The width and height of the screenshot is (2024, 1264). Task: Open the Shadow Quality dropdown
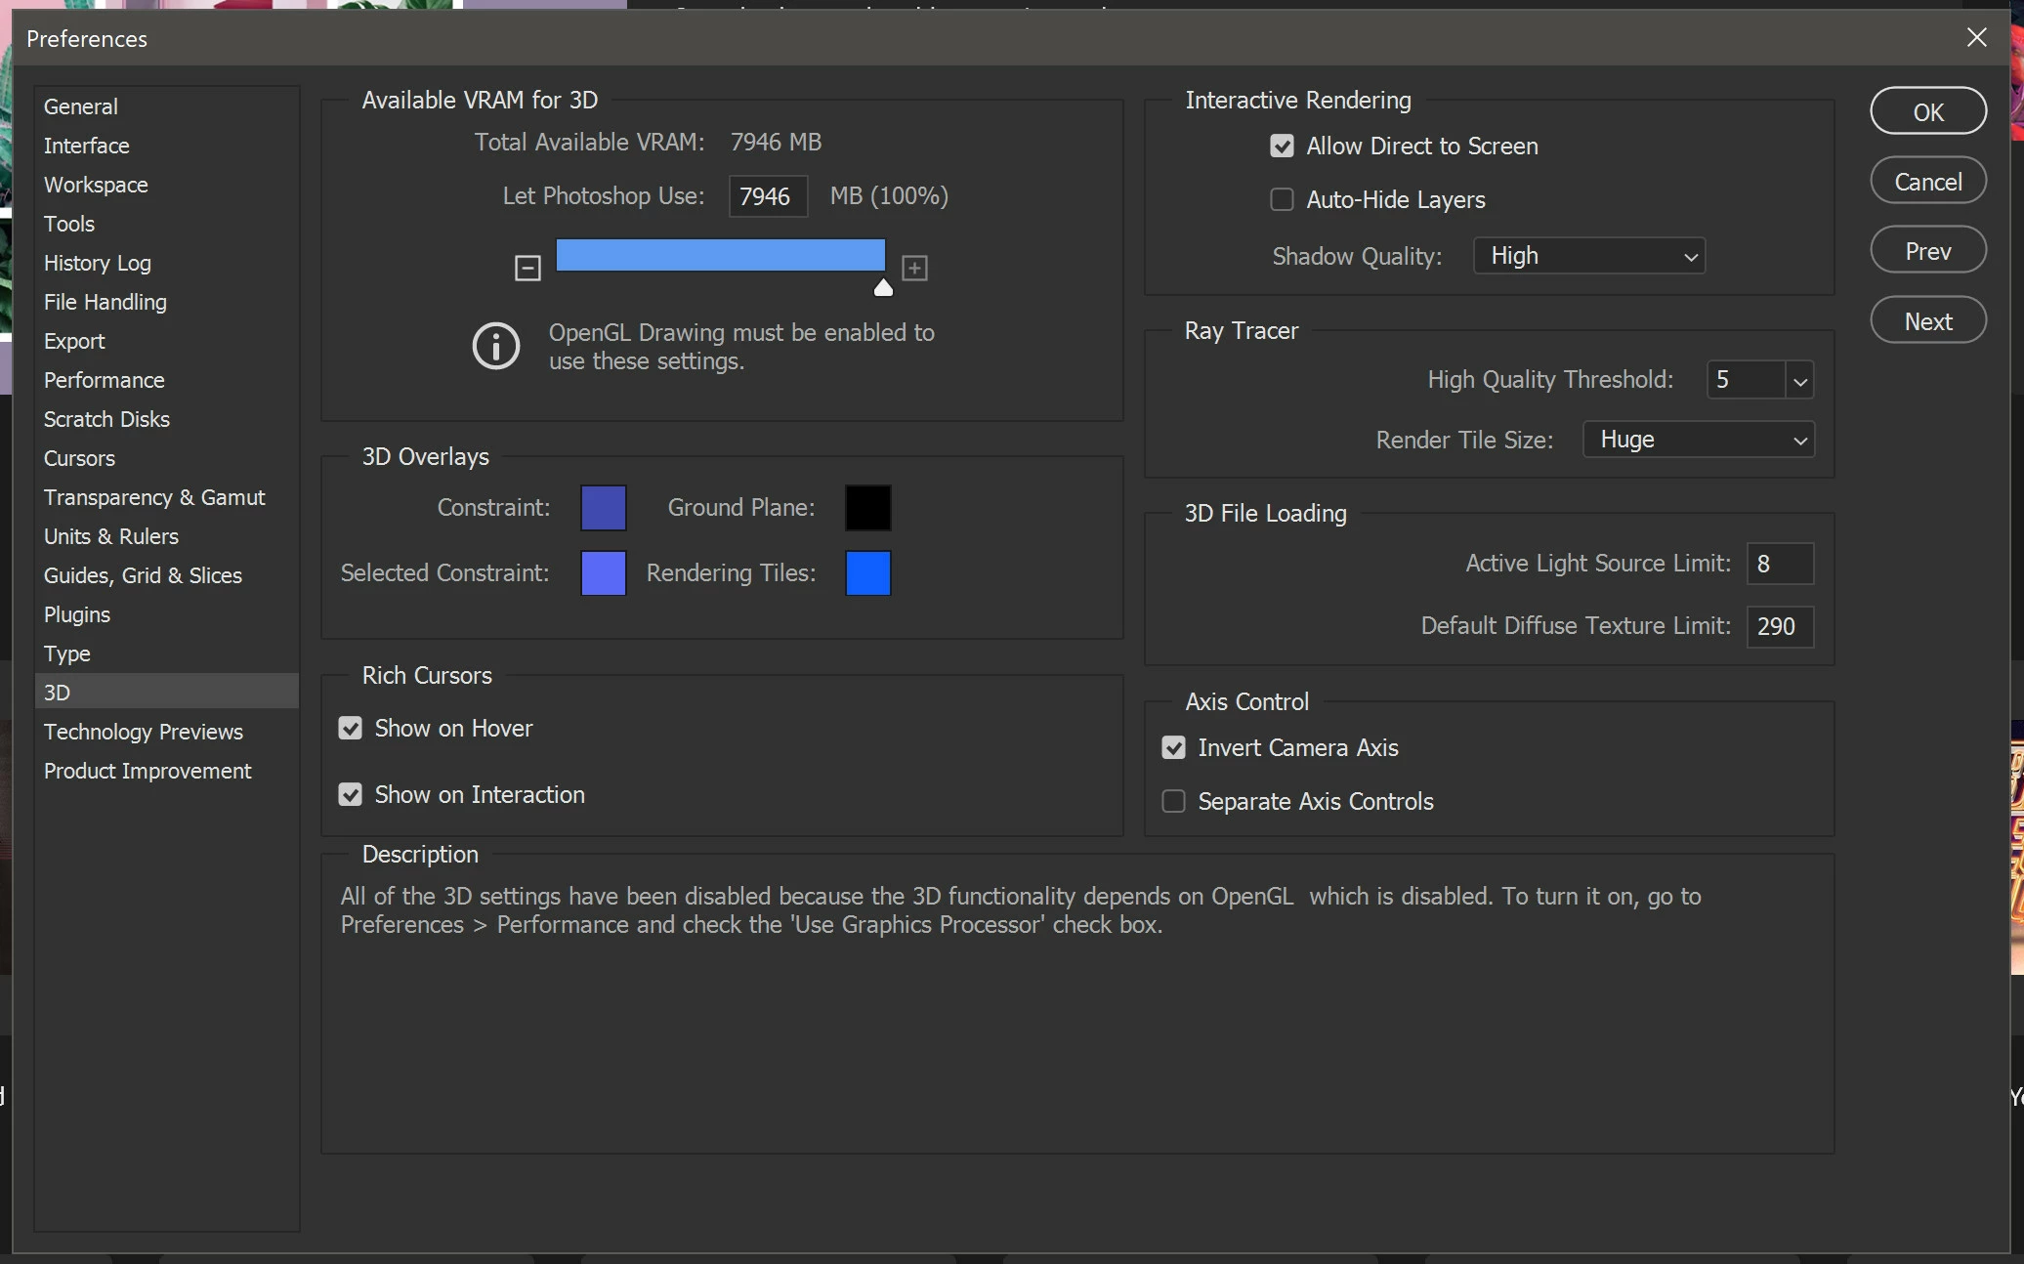[x=1588, y=256]
